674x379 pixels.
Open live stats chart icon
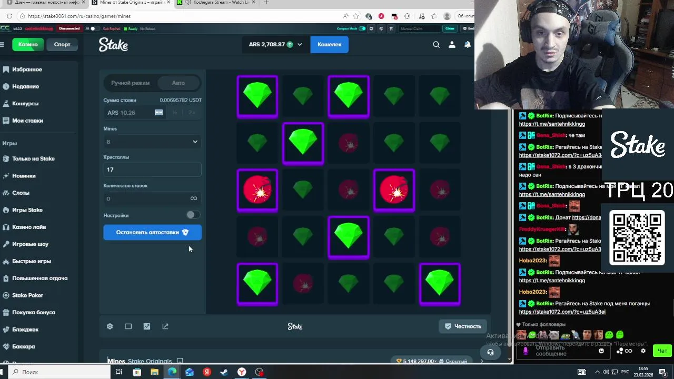tap(147, 326)
